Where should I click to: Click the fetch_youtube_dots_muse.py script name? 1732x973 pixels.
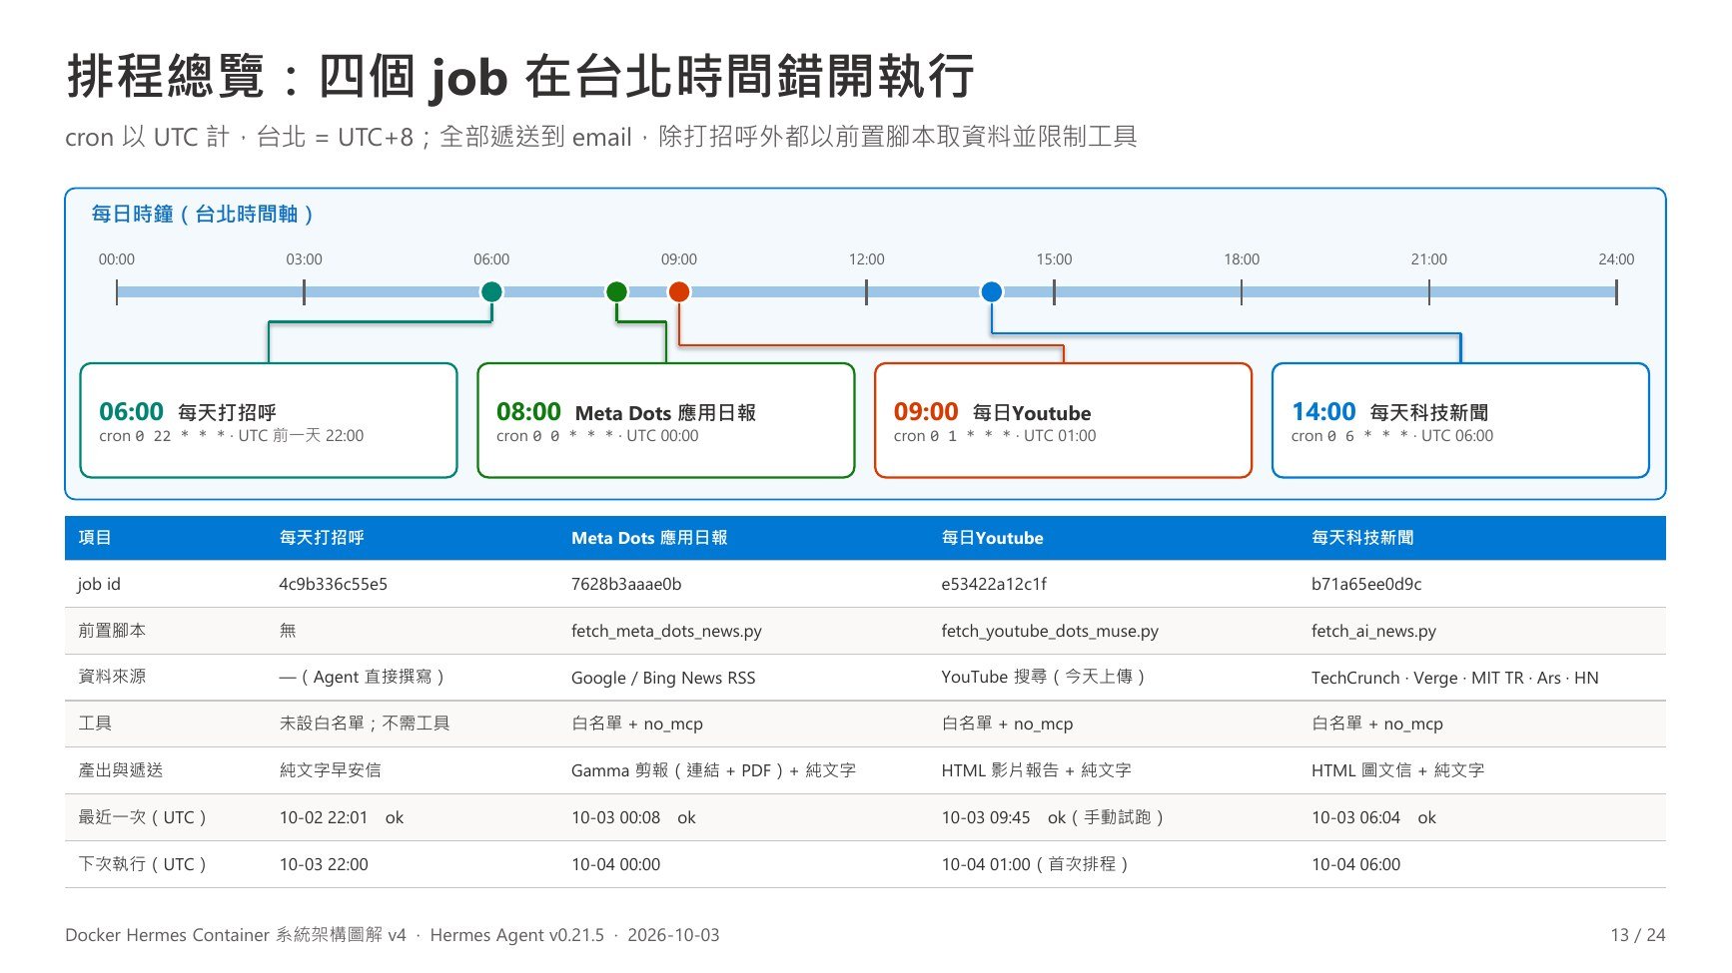pyautogui.click(x=1050, y=631)
